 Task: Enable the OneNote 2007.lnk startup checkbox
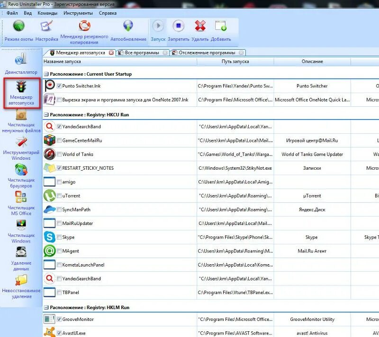tap(59, 100)
